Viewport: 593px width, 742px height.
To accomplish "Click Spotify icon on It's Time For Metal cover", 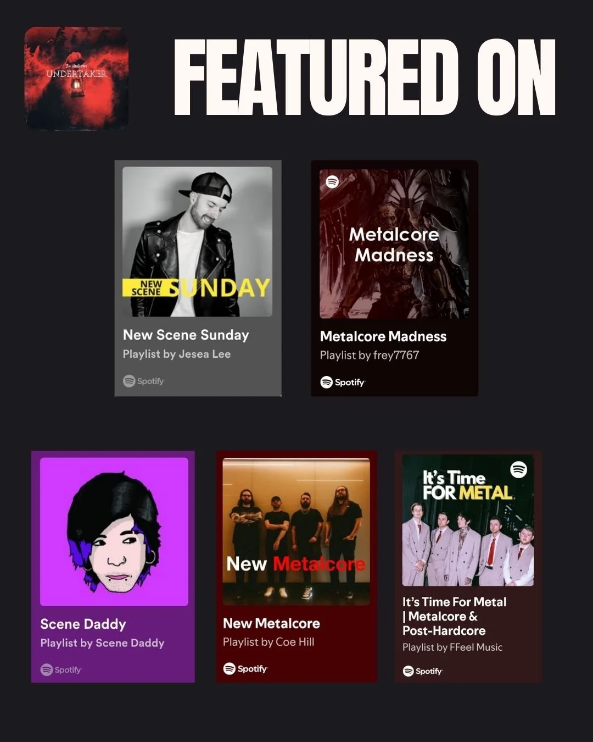I will 519,469.
